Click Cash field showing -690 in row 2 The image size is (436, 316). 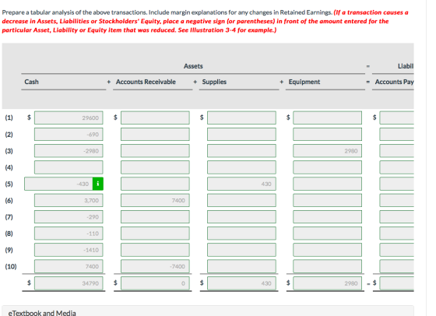[69, 134]
